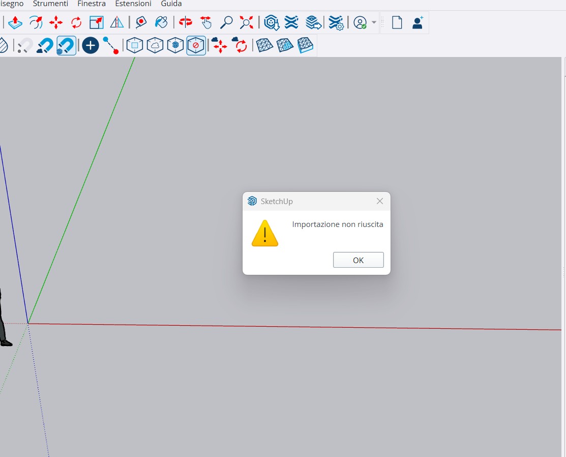Click OK in the import failed dialog
This screenshot has width=566, height=457.
358,260
